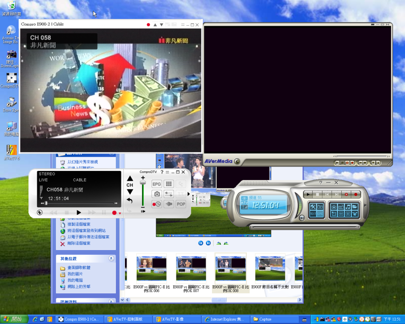Open AVerTV alarm clock schedule icon
The image size is (405, 324).
point(355,214)
